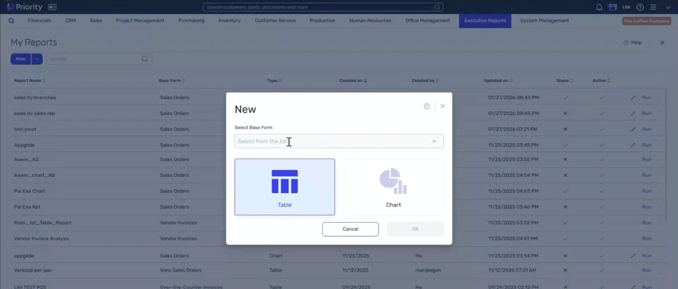Open the Financials menu
The height and width of the screenshot is (289, 678).
pyautogui.click(x=39, y=21)
